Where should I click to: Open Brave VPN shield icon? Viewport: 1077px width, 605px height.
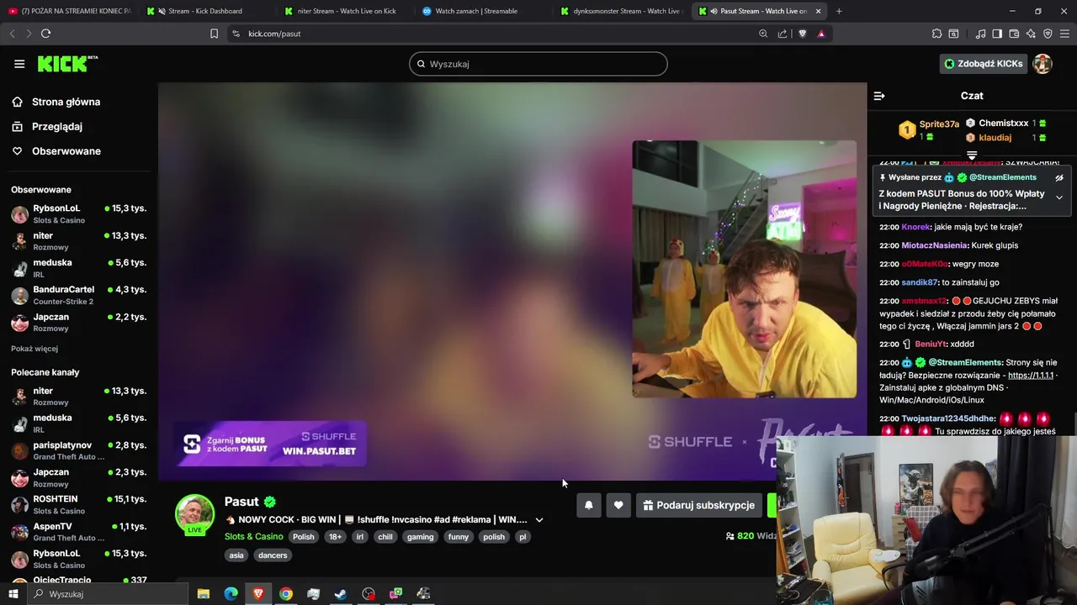tap(1048, 34)
